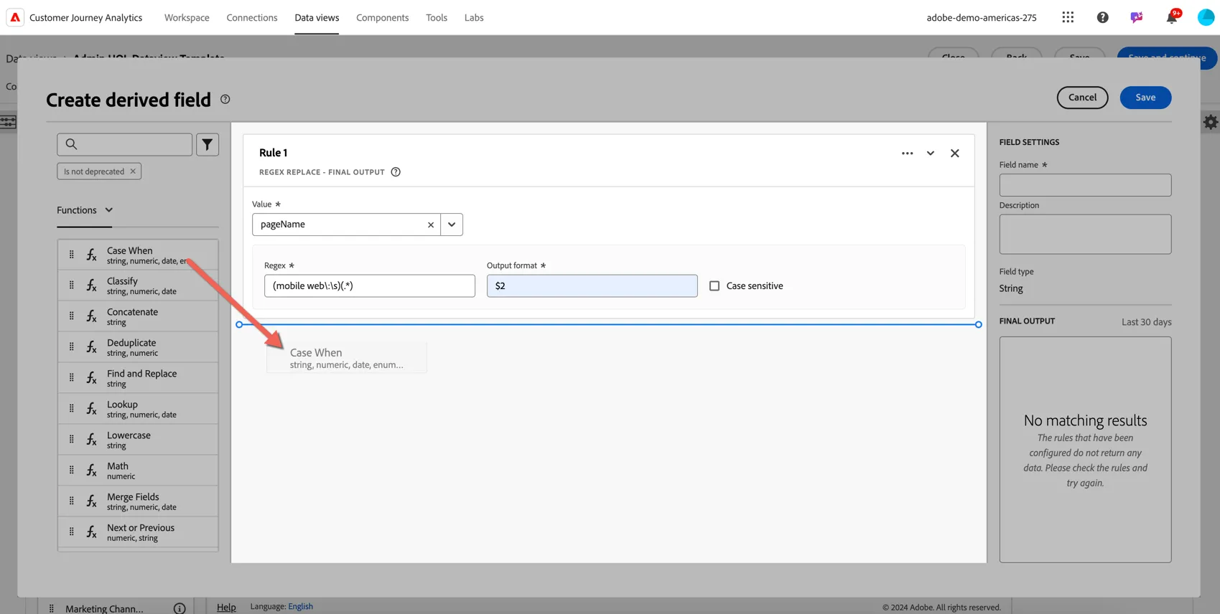Click the settings gear at right edge

1211,122
